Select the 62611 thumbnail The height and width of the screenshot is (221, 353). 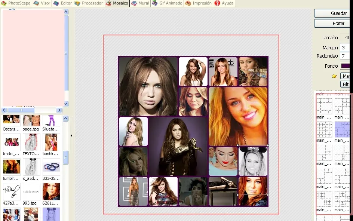point(51,191)
